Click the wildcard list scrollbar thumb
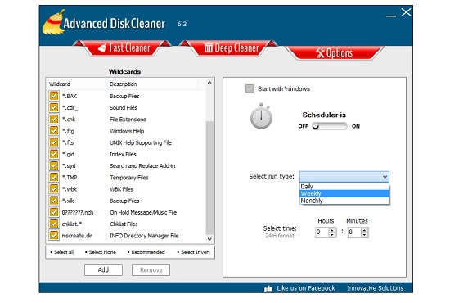 tap(209, 178)
